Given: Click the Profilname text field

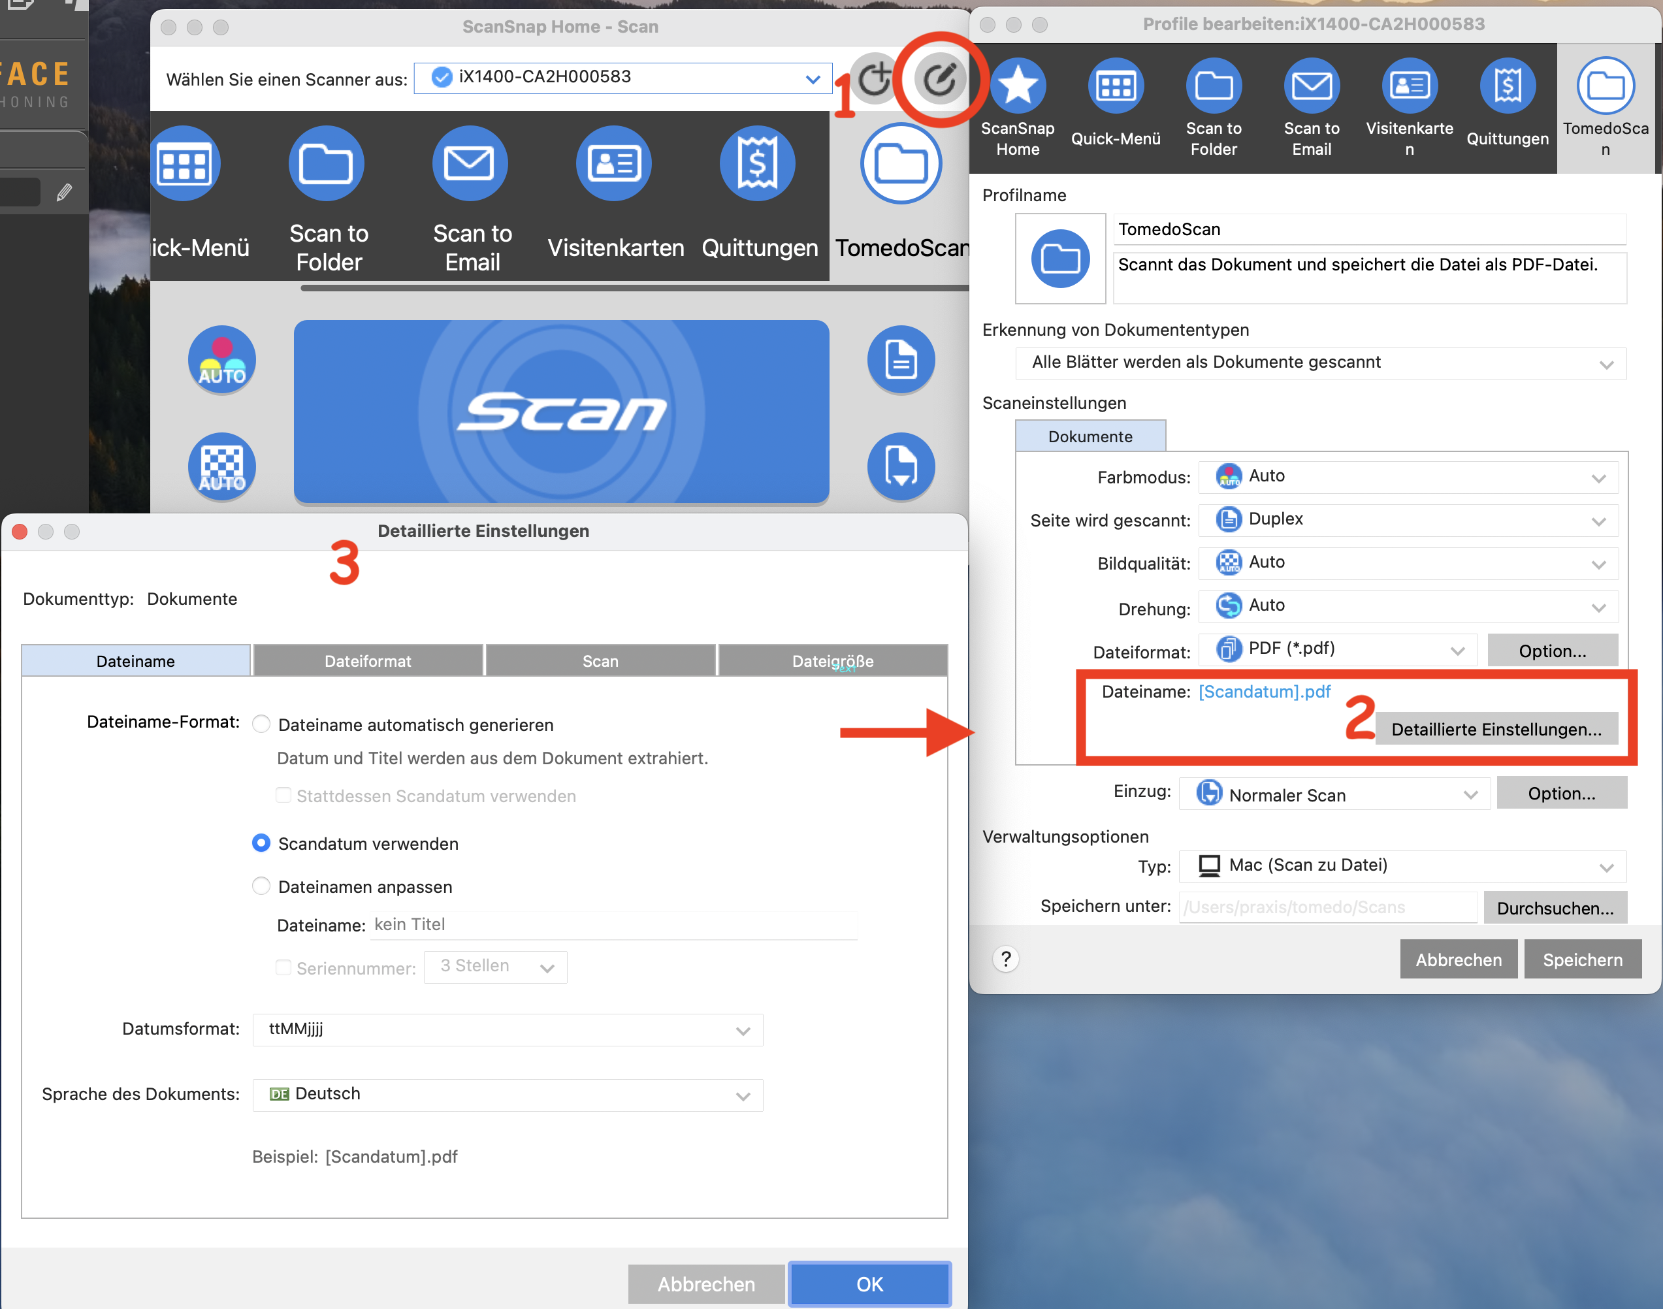Looking at the screenshot, I should coord(1370,229).
